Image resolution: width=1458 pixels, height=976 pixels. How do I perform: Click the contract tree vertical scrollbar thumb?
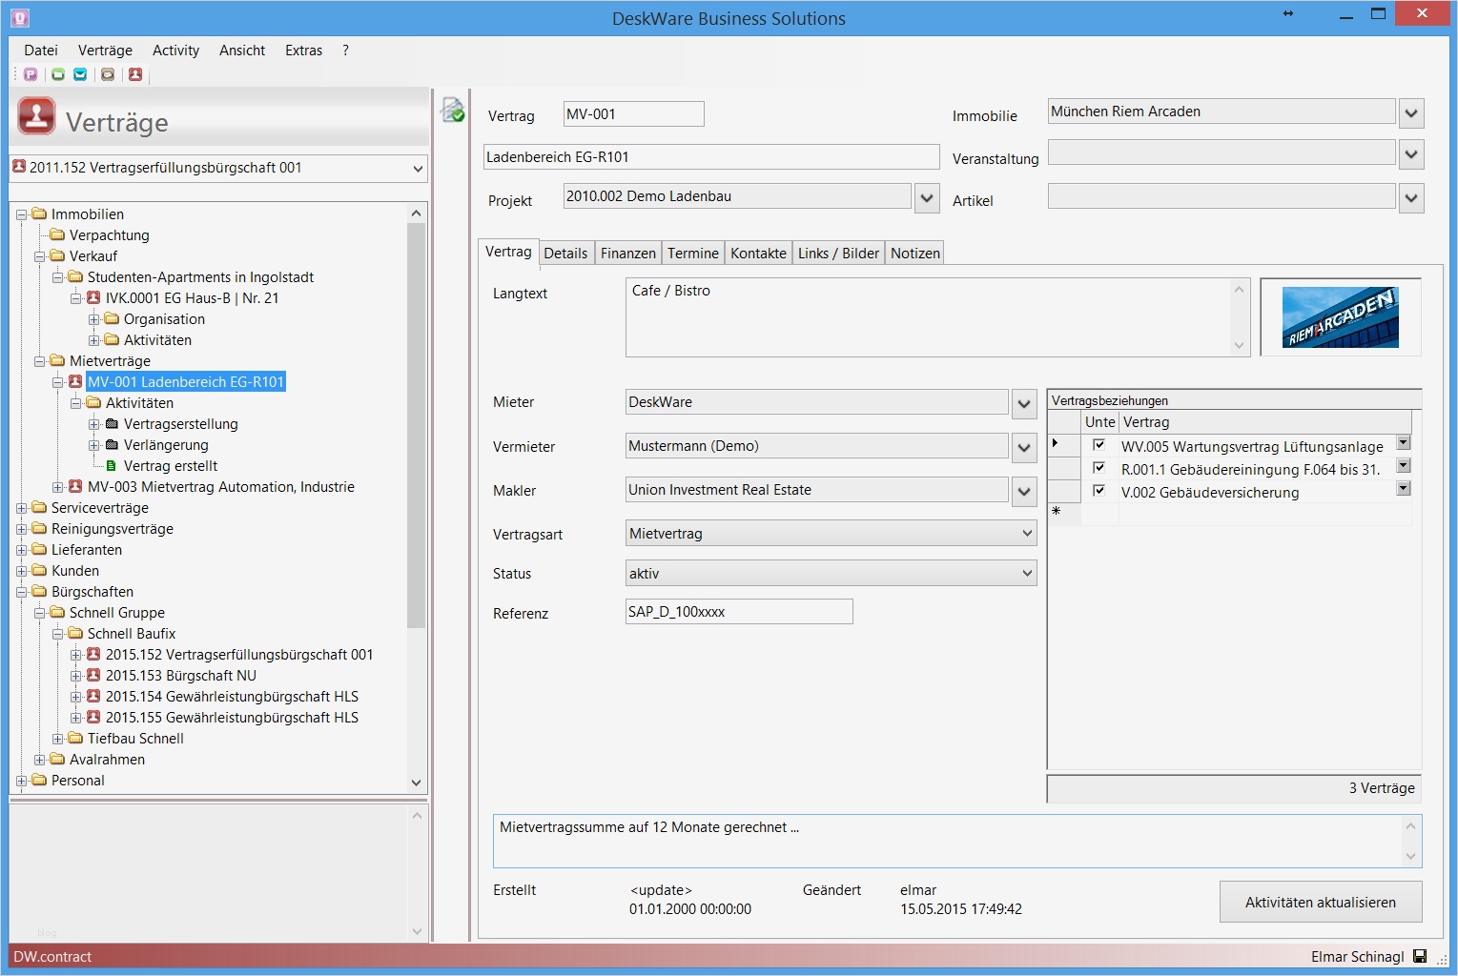tap(416, 424)
